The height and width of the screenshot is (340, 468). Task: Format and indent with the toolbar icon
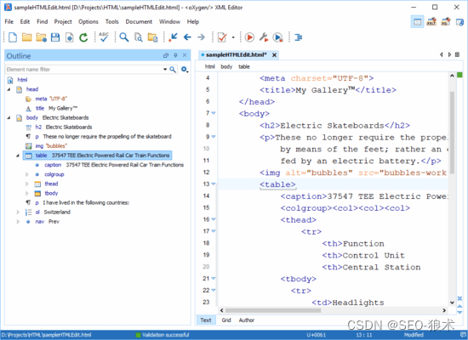pos(298,37)
